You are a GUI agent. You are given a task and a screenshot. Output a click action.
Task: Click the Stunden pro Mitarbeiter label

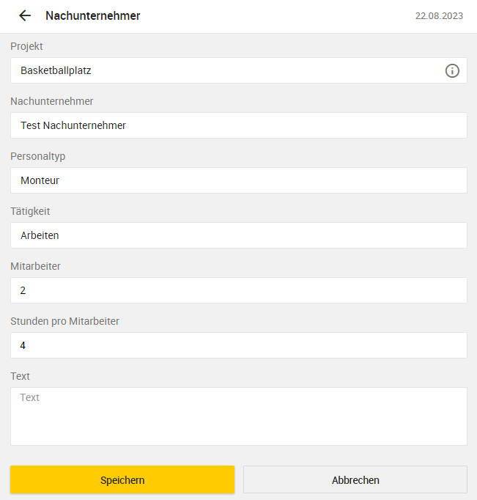click(x=64, y=321)
